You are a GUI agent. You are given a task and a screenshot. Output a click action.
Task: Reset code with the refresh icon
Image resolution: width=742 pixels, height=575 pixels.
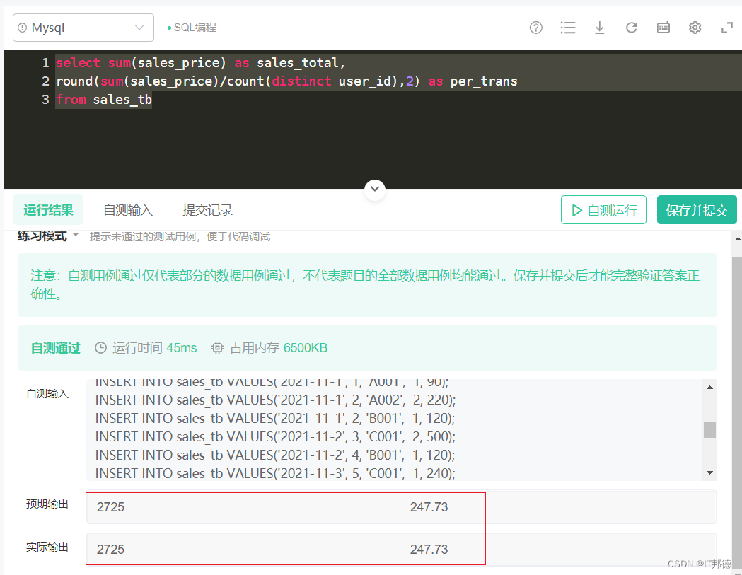(x=632, y=28)
